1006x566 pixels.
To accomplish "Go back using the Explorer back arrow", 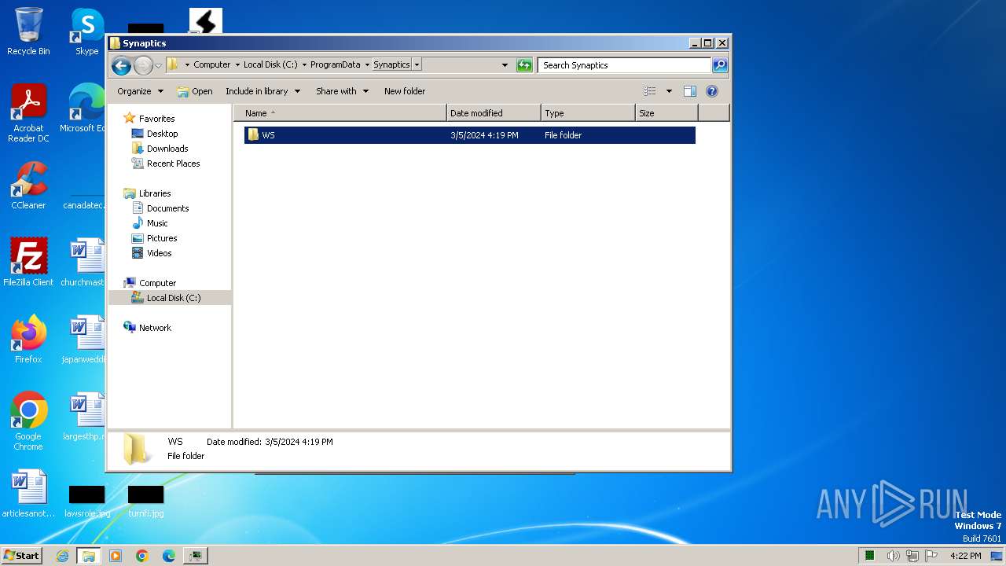I will pos(121,65).
